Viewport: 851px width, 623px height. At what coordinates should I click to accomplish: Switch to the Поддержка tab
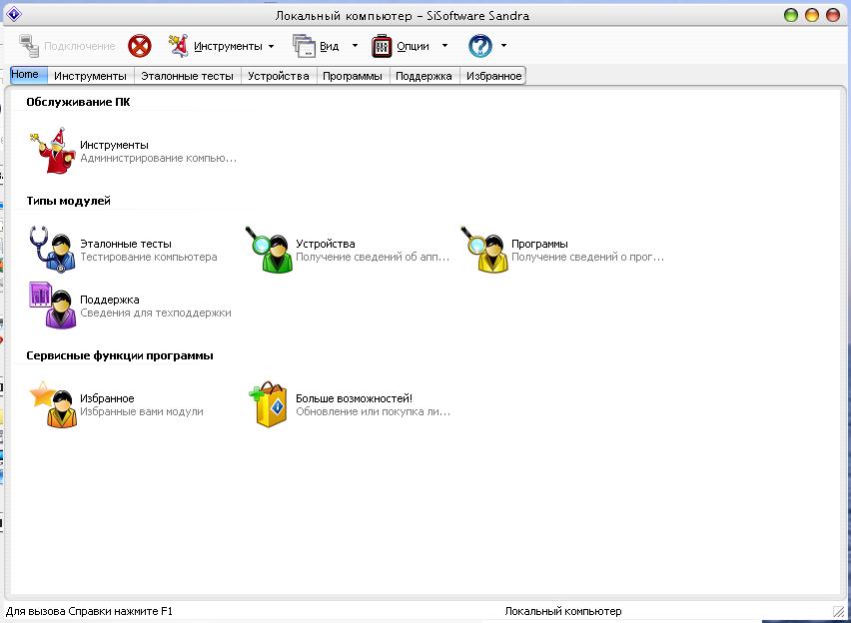[424, 76]
